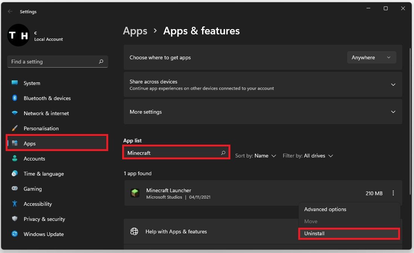The image size is (414, 253).
Task: Click the Privacy & security shield icon
Action: 15,219
